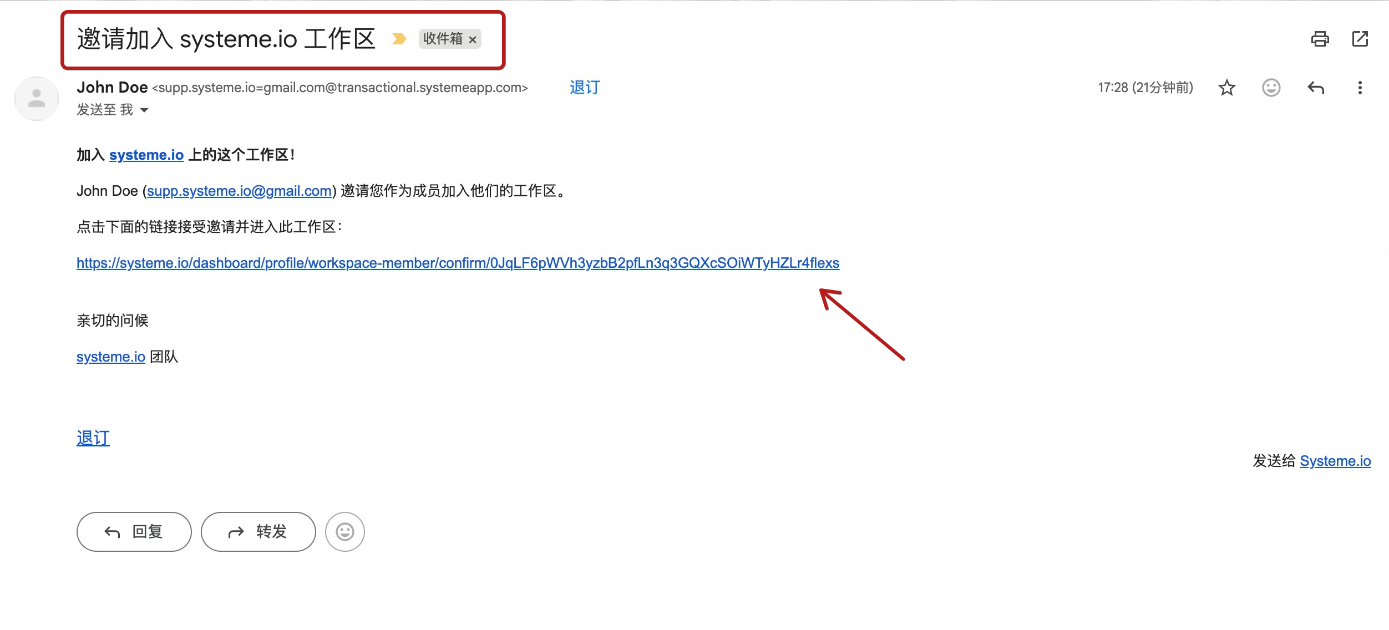Expand recipient details arrow next to 发送至 我
The width and height of the screenshot is (1389, 630).
point(144,110)
